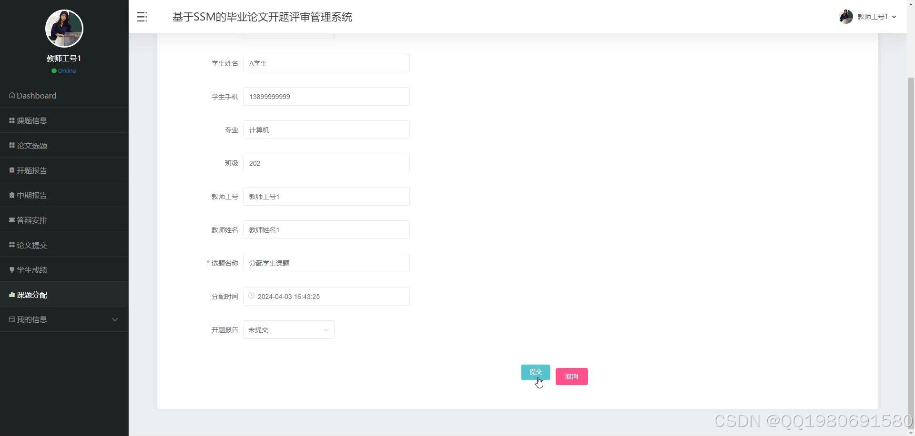Click the 中期报告 document icon
Image resolution: width=915 pixels, height=436 pixels.
pyautogui.click(x=11, y=195)
